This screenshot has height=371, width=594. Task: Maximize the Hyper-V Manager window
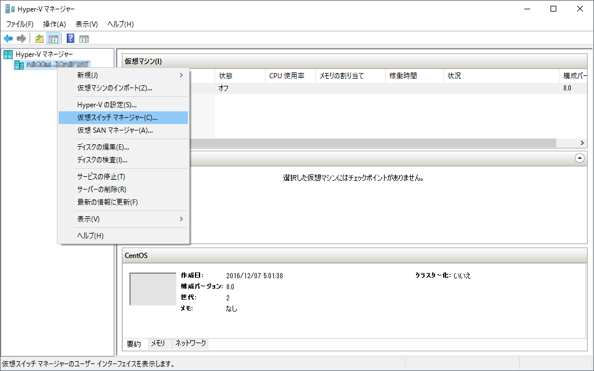553,9
